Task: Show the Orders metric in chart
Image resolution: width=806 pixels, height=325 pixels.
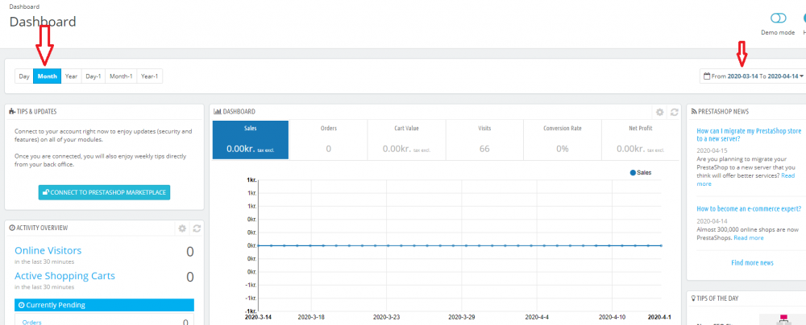Action: (328, 139)
